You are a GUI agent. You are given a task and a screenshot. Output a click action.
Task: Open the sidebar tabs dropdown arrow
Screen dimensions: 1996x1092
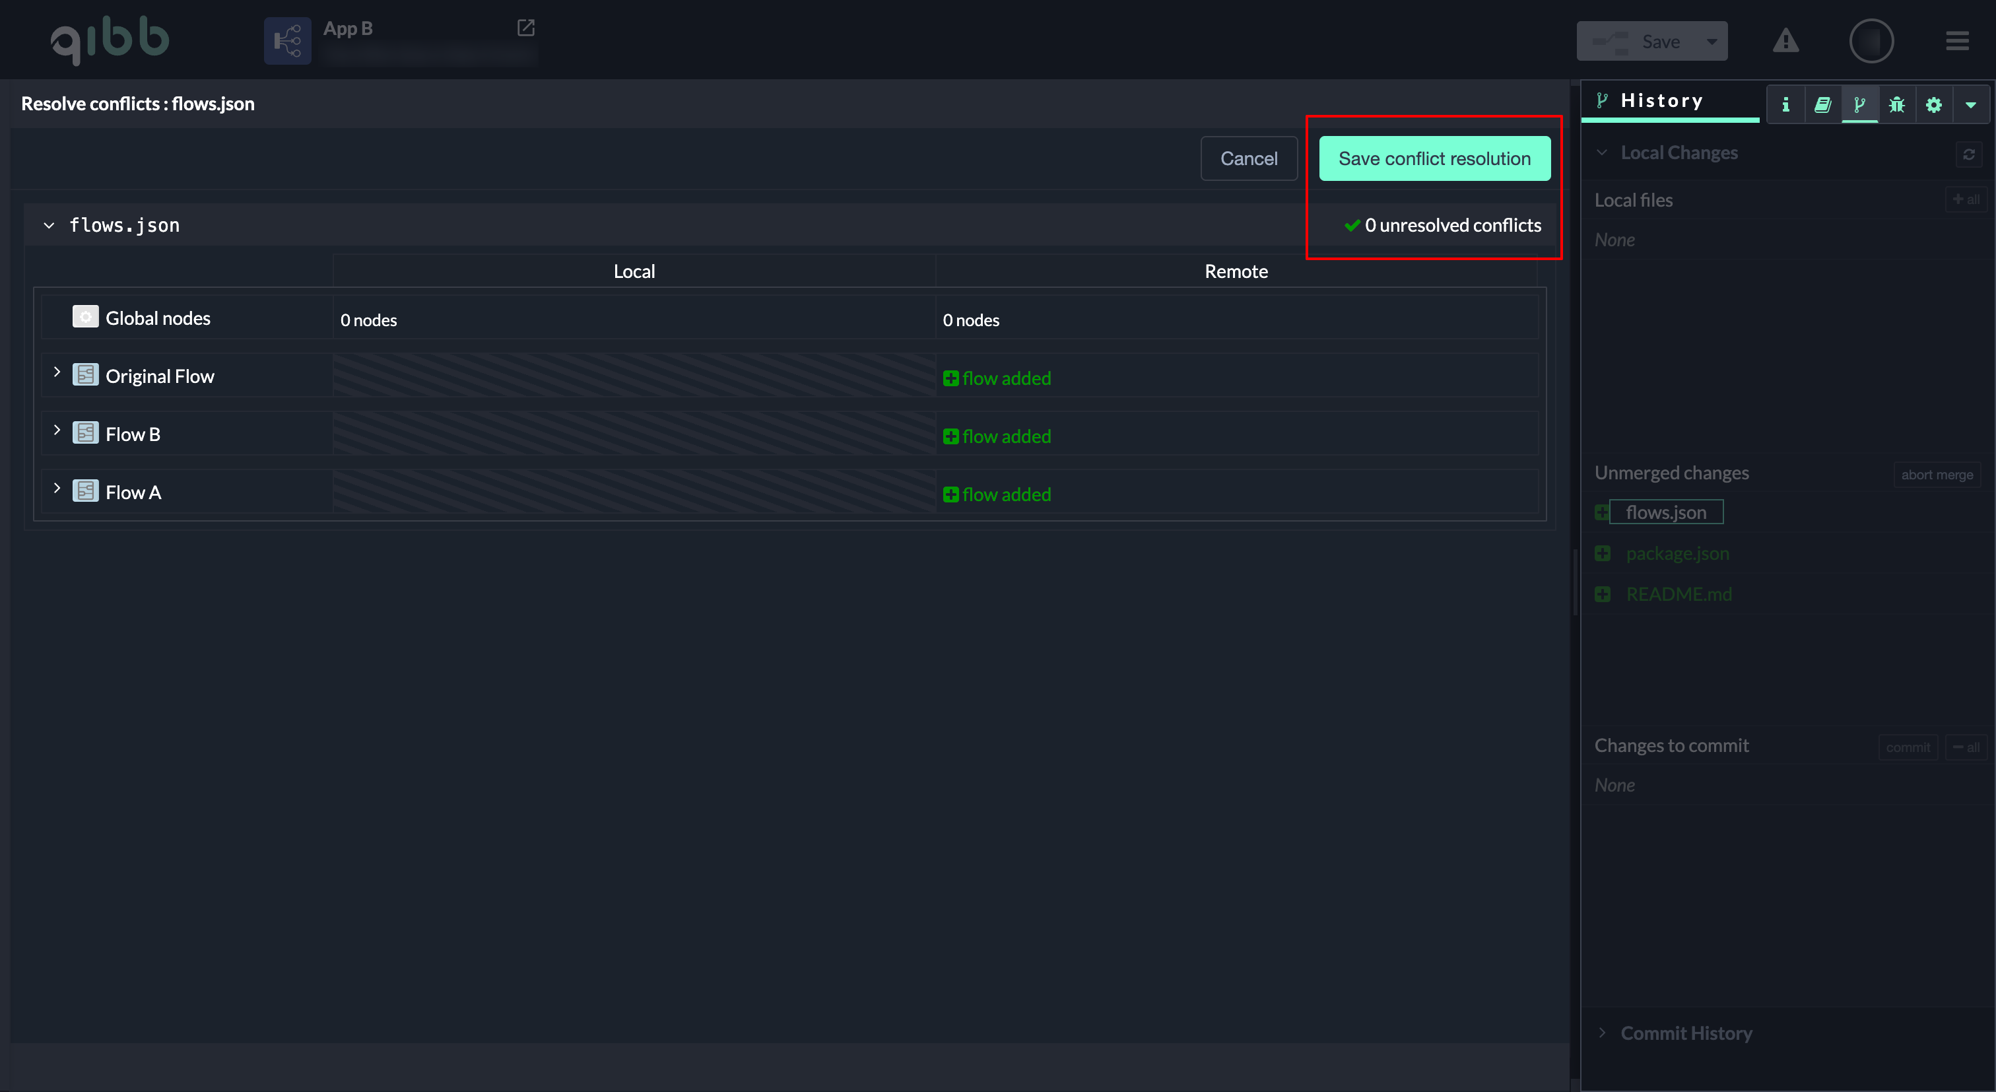tap(1970, 104)
